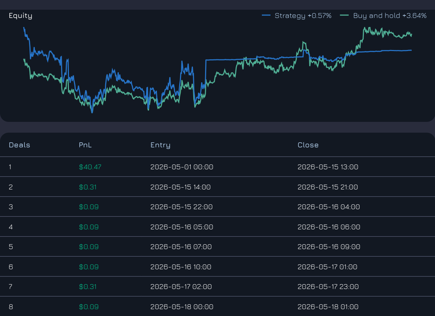The image size is (435, 316).
Task: Select entry time 2026-05-16 10:00
Action: [181, 267]
